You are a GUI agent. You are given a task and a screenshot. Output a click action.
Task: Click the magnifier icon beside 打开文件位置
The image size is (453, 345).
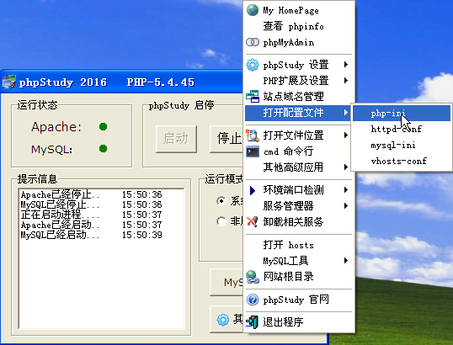(x=253, y=135)
